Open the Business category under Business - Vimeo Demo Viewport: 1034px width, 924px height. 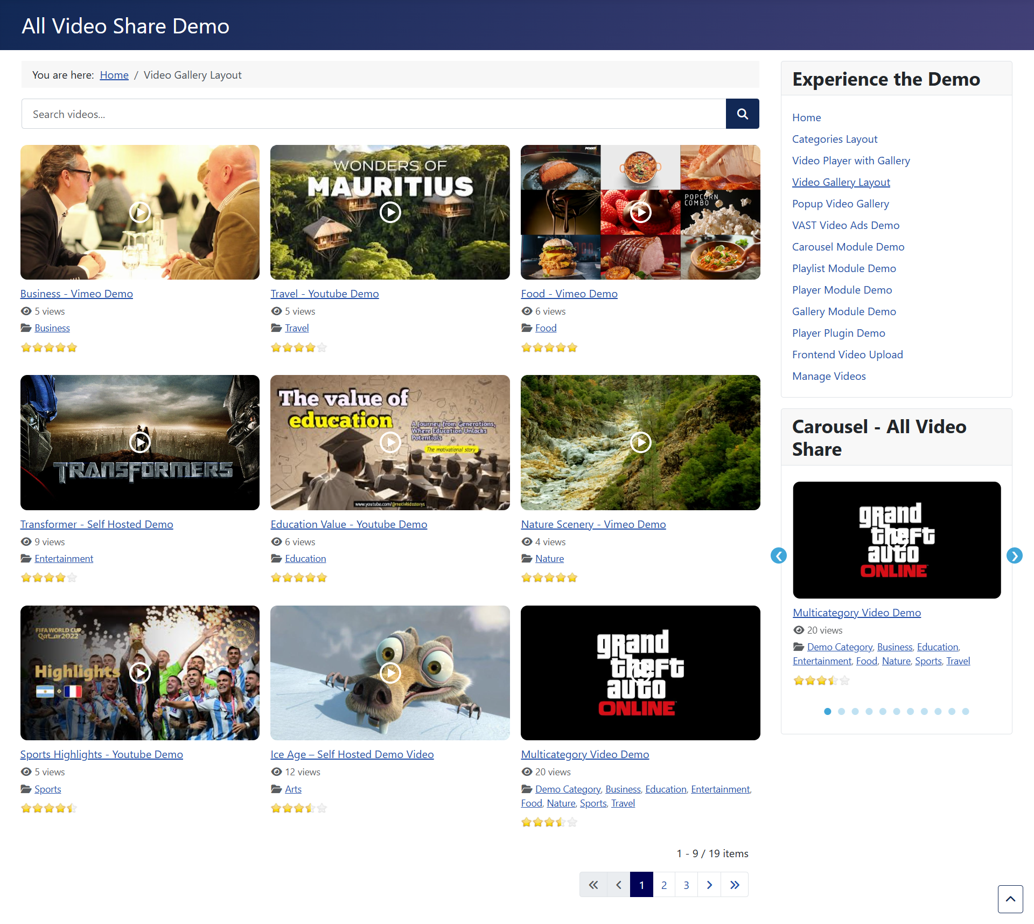52,328
